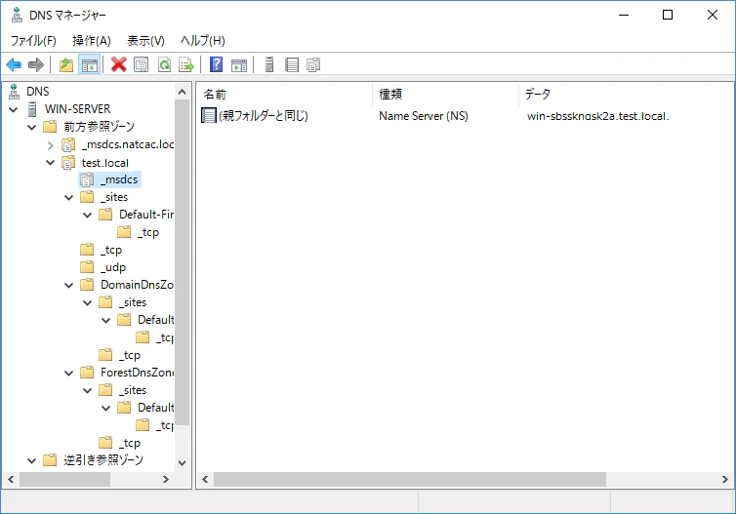Image resolution: width=736 pixels, height=514 pixels.
Task: Collapse the ForestDnsZone node
Action: (69, 374)
